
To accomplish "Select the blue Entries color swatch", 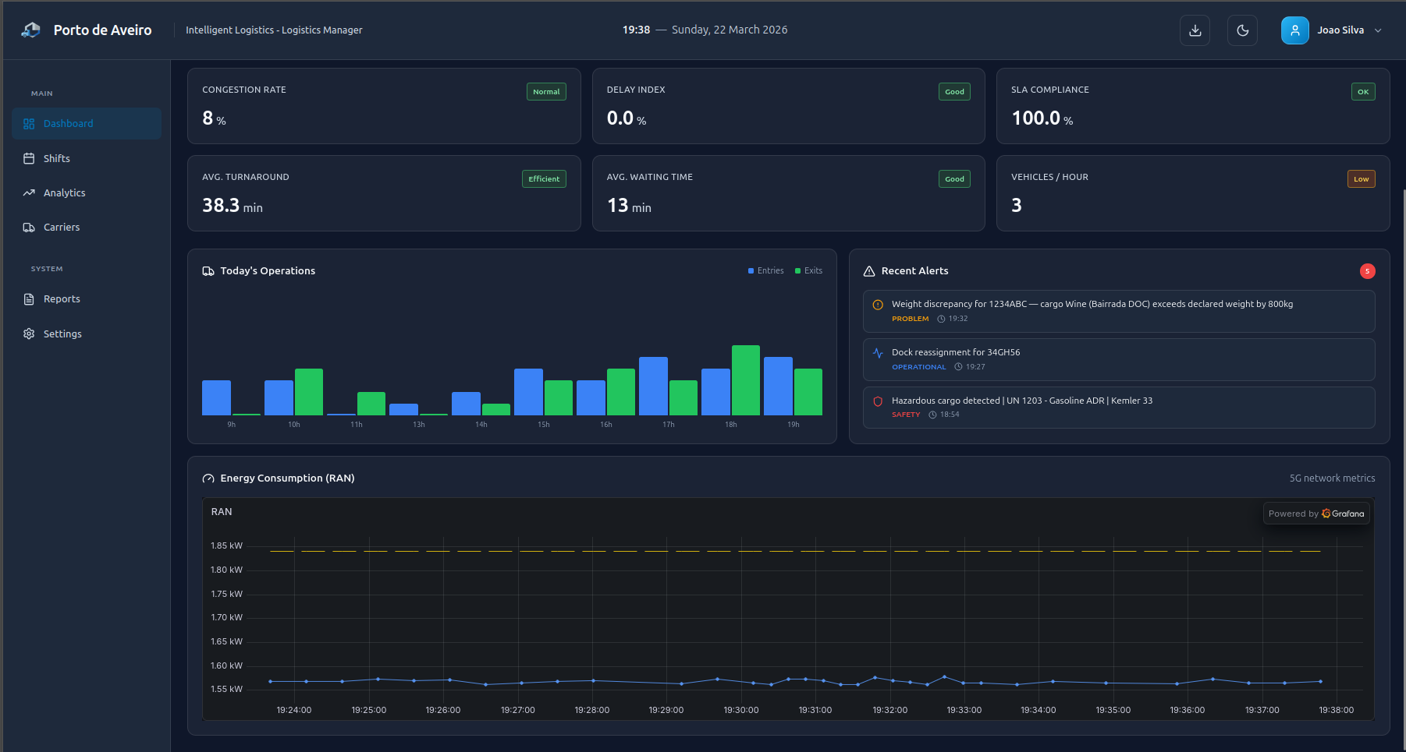I will pyautogui.click(x=750, y=270).
